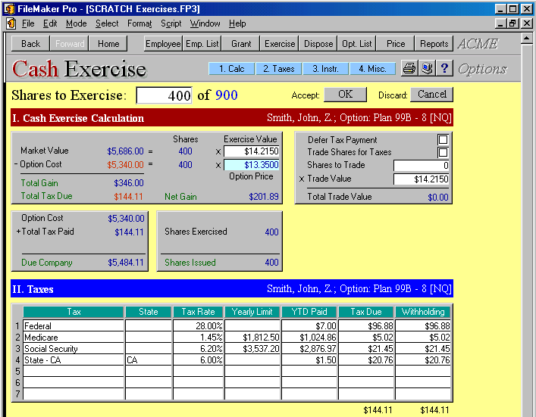Image resolution: width=536 pixels, height=417 pixels.
Task: Accept the exercise with OK
Action: click(x=345, y=94)
